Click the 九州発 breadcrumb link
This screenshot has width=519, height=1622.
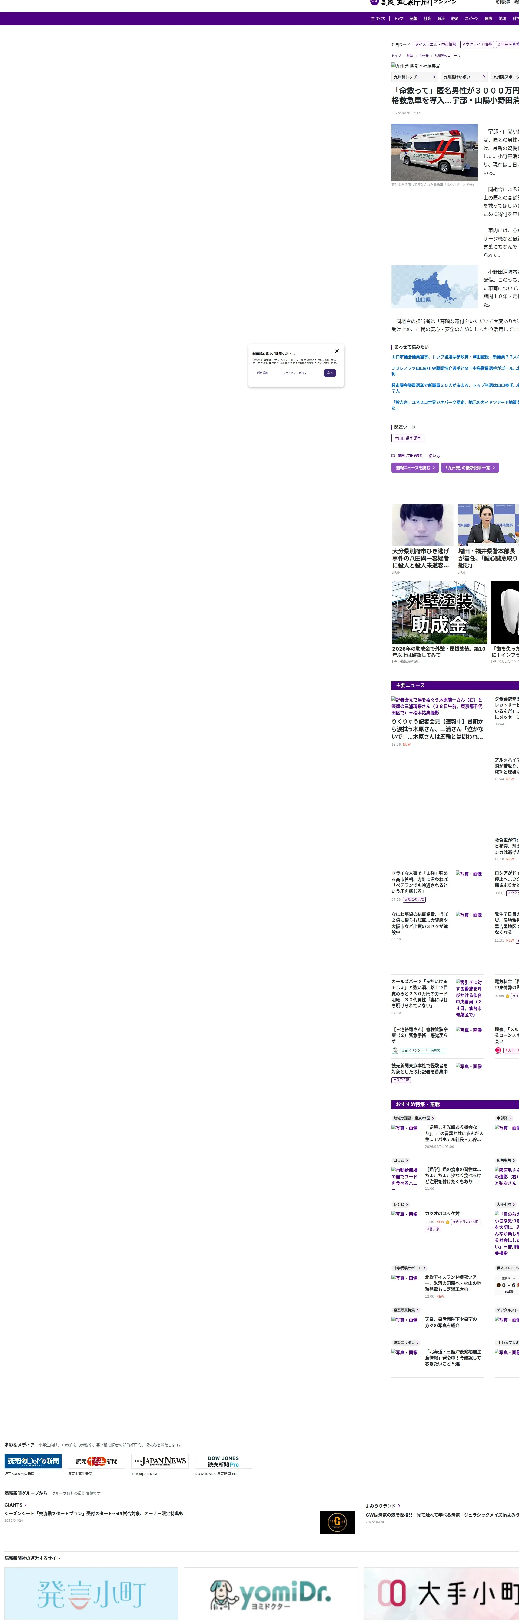[x=424, y=56]
